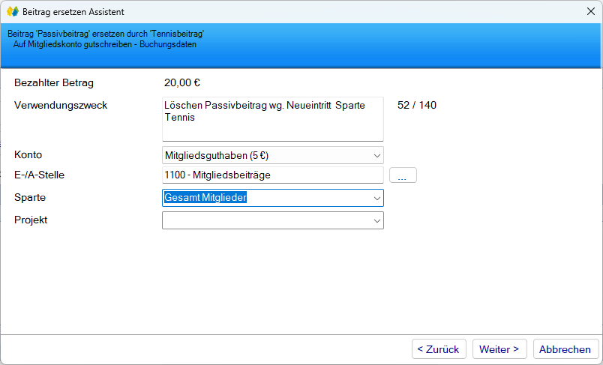
Task: Click the 20,00 € amount value
Action: click(x=182, y=83)
